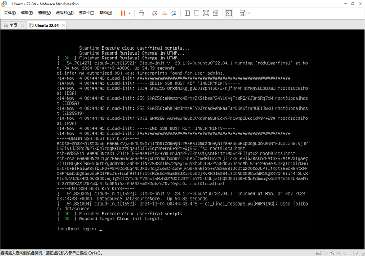Open the 查看(V) menu
365x256 pixels.
44,13
